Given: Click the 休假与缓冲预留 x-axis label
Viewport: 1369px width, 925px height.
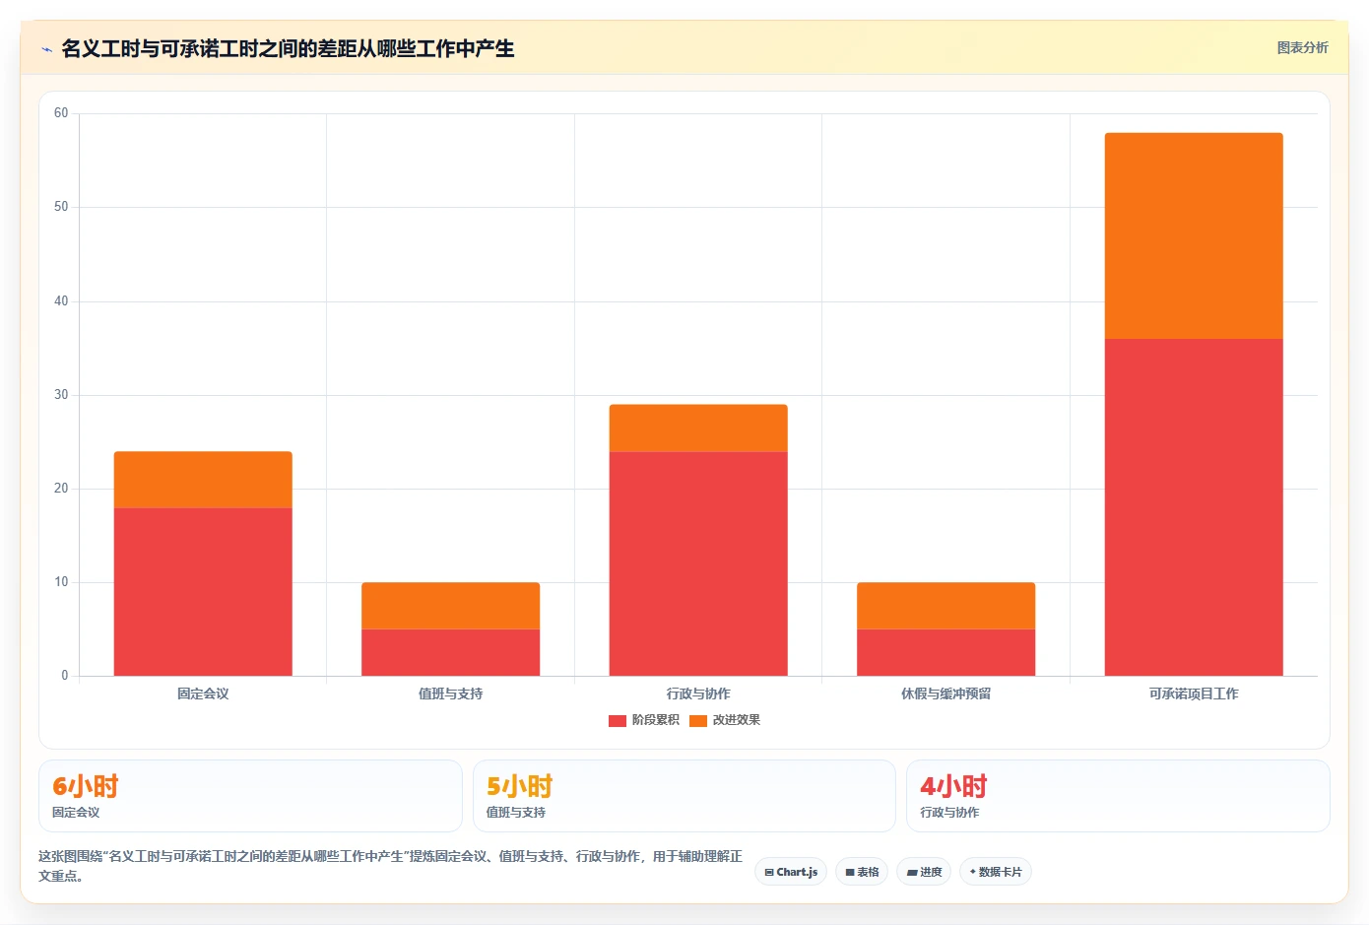Looking at the screenshot, I should click(945, 694).
